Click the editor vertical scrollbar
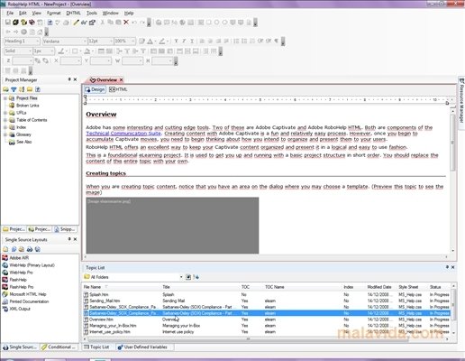This screenshot has height=361, width=465. tap(452, 142)
